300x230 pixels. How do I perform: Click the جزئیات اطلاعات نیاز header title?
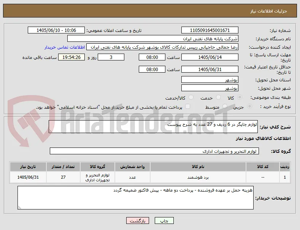(x=268, y=11)
